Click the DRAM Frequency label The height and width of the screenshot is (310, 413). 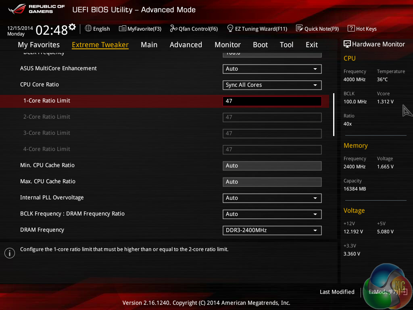42,230
